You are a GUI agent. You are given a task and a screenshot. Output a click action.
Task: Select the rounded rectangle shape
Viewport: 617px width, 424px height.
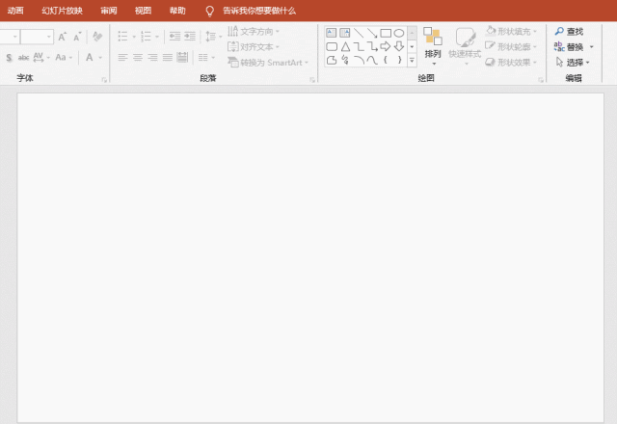pyautogui.click(x=332, y=47)
